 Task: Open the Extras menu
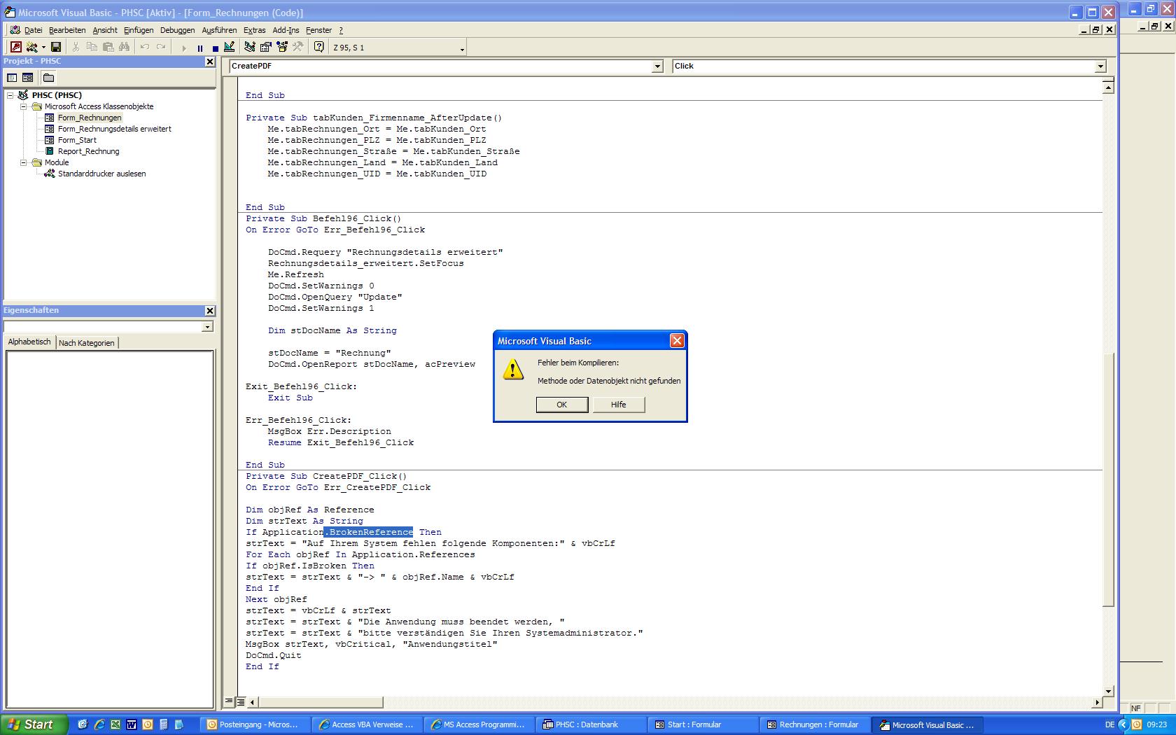[x=255, y=30]
